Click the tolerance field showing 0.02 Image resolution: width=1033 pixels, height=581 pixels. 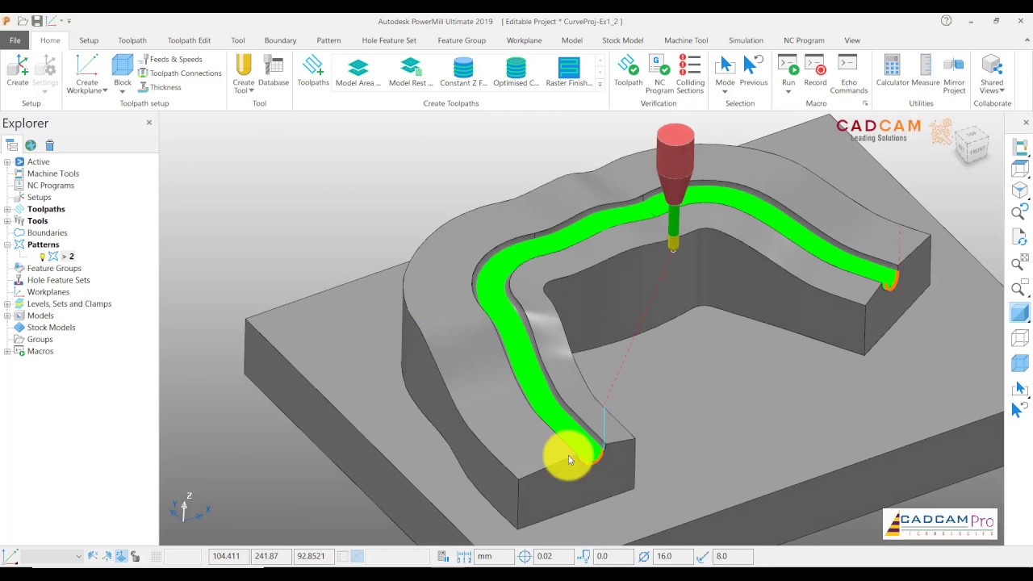(x=554, y=556)
